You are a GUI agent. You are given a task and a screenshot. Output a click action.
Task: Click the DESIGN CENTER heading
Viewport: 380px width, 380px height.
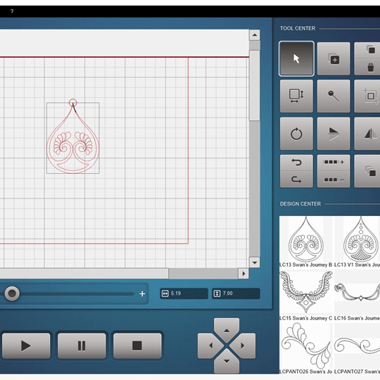click(300, 204)
